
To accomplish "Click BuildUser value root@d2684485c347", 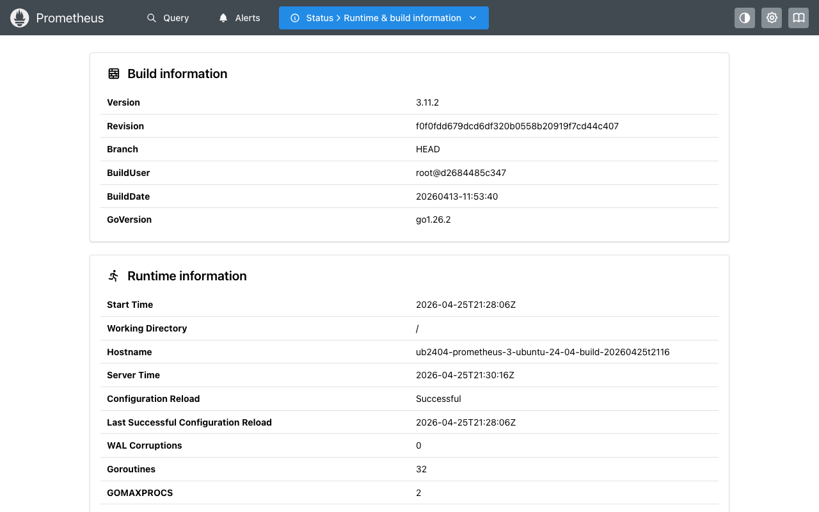I will (x=461, y=173).
